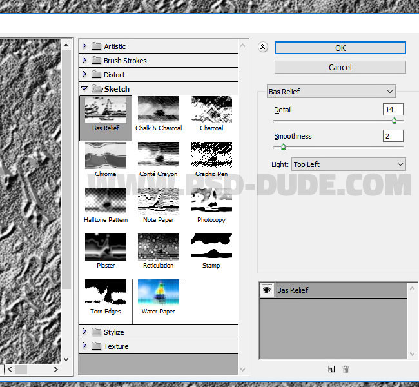This screenshot has width=419, height=387.
Task: Click the OK button
Action: (340, 48)
